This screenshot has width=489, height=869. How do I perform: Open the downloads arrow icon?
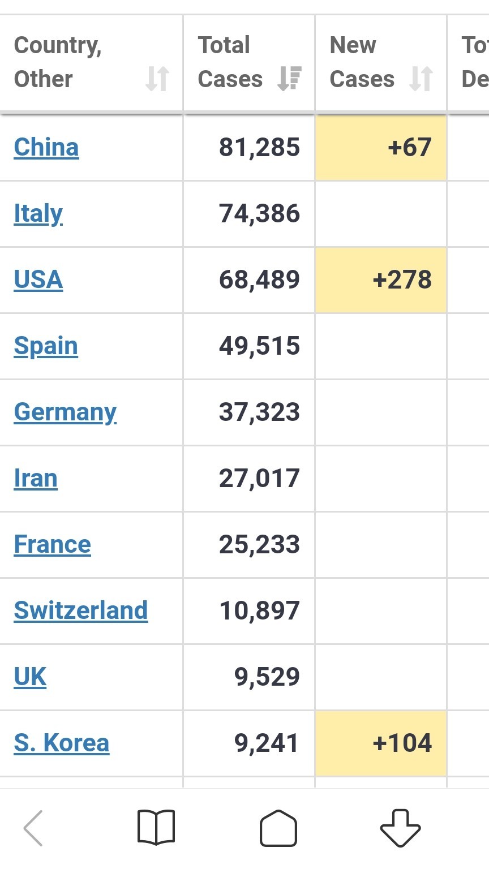click(x=400, y=828)
